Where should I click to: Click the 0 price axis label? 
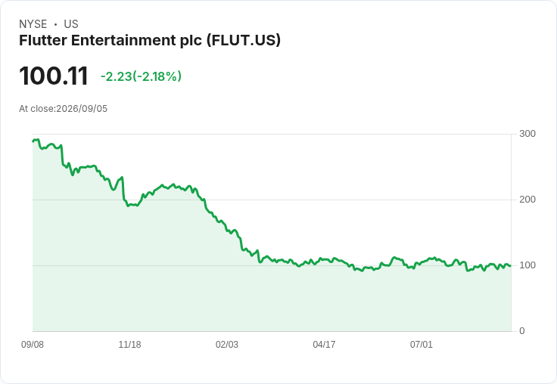coord(522,331)
